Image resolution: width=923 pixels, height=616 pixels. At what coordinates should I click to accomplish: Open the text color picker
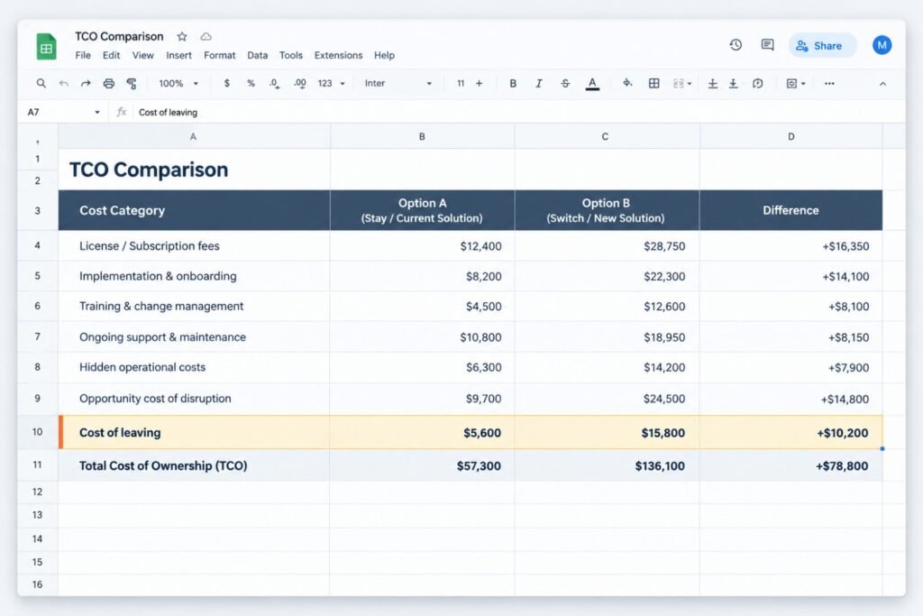pyautogui.click(x=592, y=84)
